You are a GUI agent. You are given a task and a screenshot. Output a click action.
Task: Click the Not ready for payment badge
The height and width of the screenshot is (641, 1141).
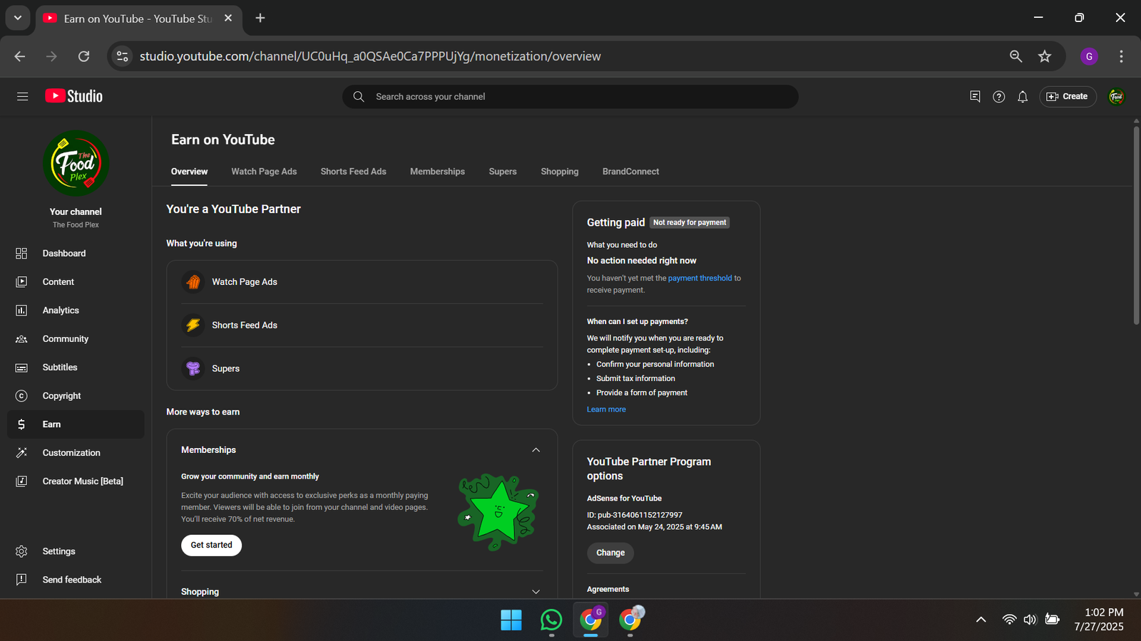click(690, 223)
